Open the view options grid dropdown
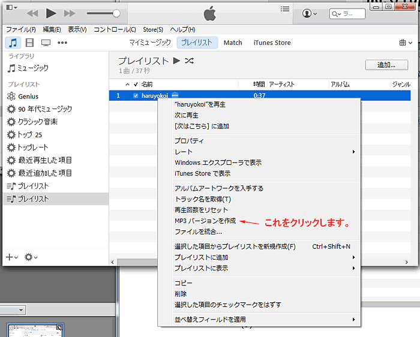This screenshot has width=420, height=337. (406, 43)
